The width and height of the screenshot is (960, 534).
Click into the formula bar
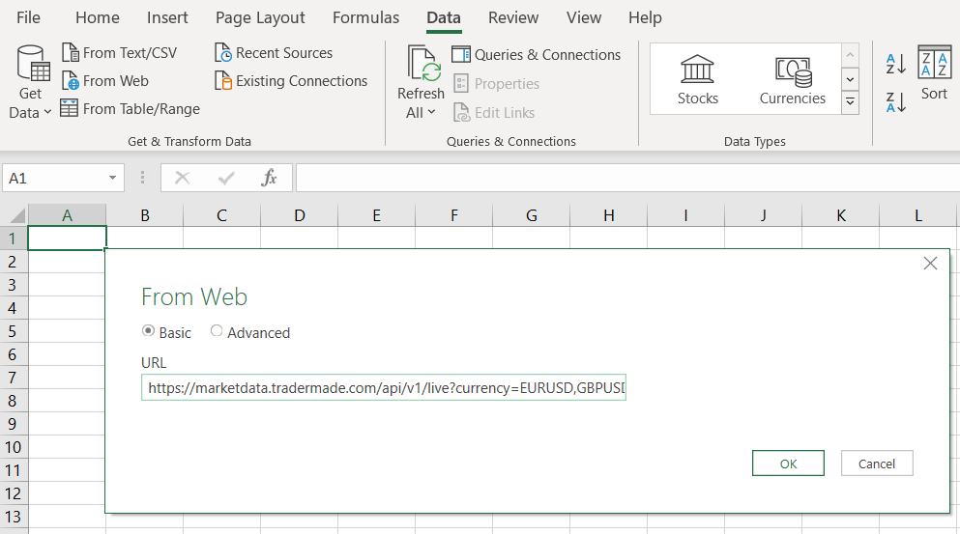627,178
